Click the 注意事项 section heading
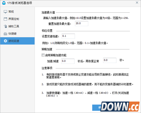The width and height of the screenshot is (141, 113). coord(47,68)
